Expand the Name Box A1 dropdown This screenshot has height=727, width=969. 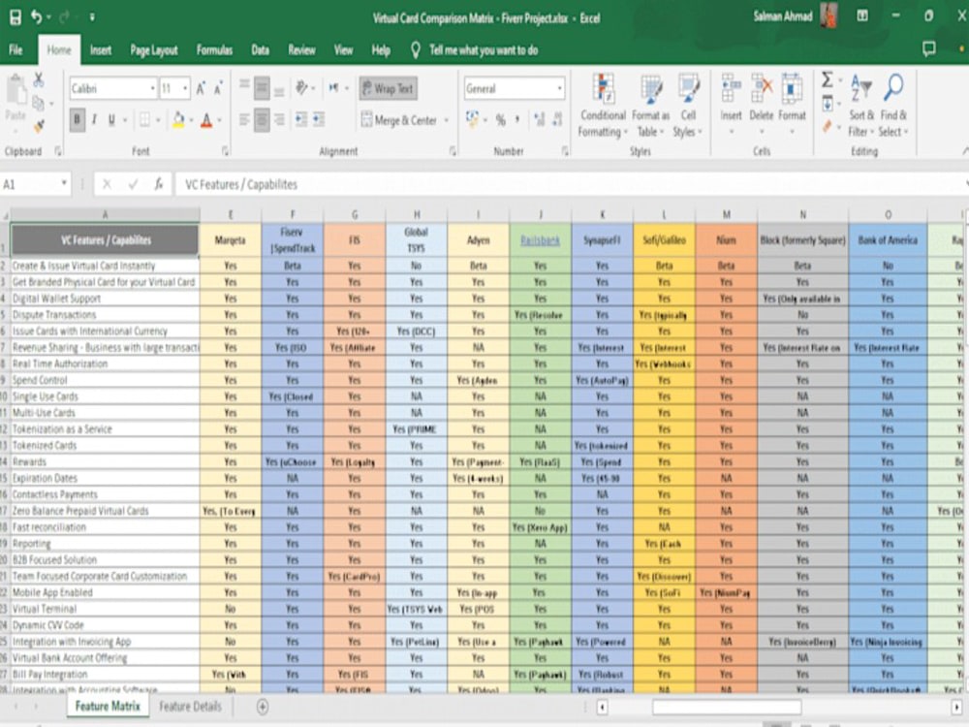tap(64, 183)
